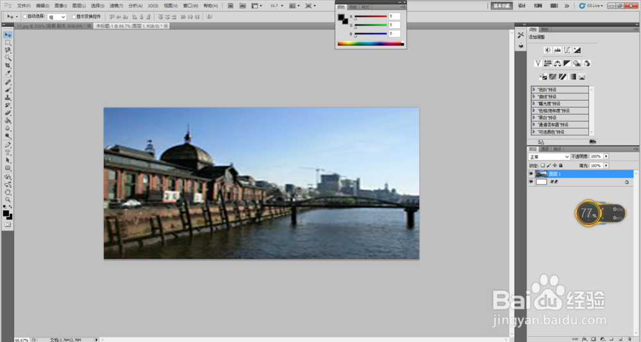Add a Photo Filter adjustment

[x=577, y=63]
